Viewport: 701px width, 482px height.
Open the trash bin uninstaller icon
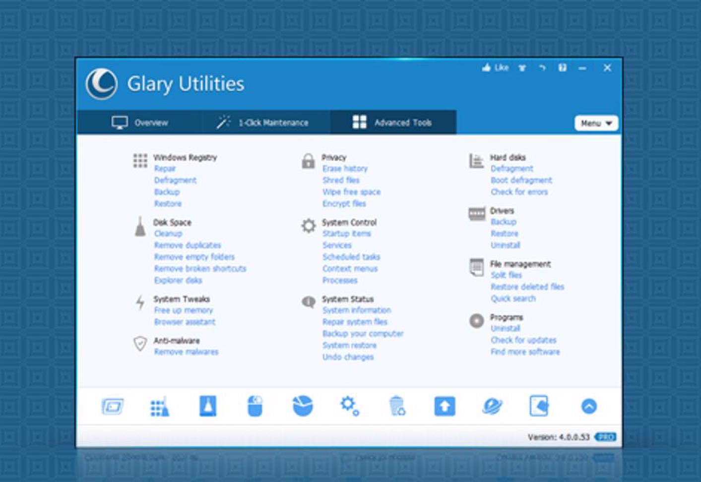pyautogui.click(x=397, y=406)
